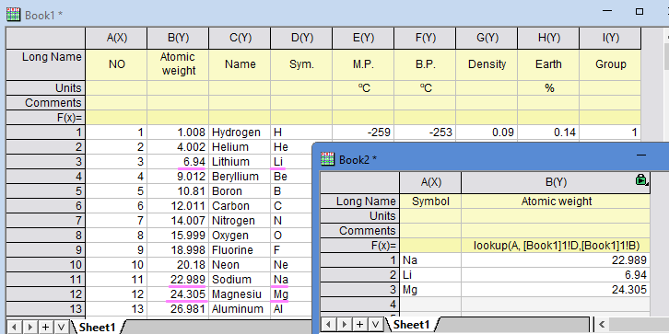Image resolution: width=669 pixels, height=334 pixels.
Task: Click the F(x)= row label in Book1
Action: (x=45, y=117)
